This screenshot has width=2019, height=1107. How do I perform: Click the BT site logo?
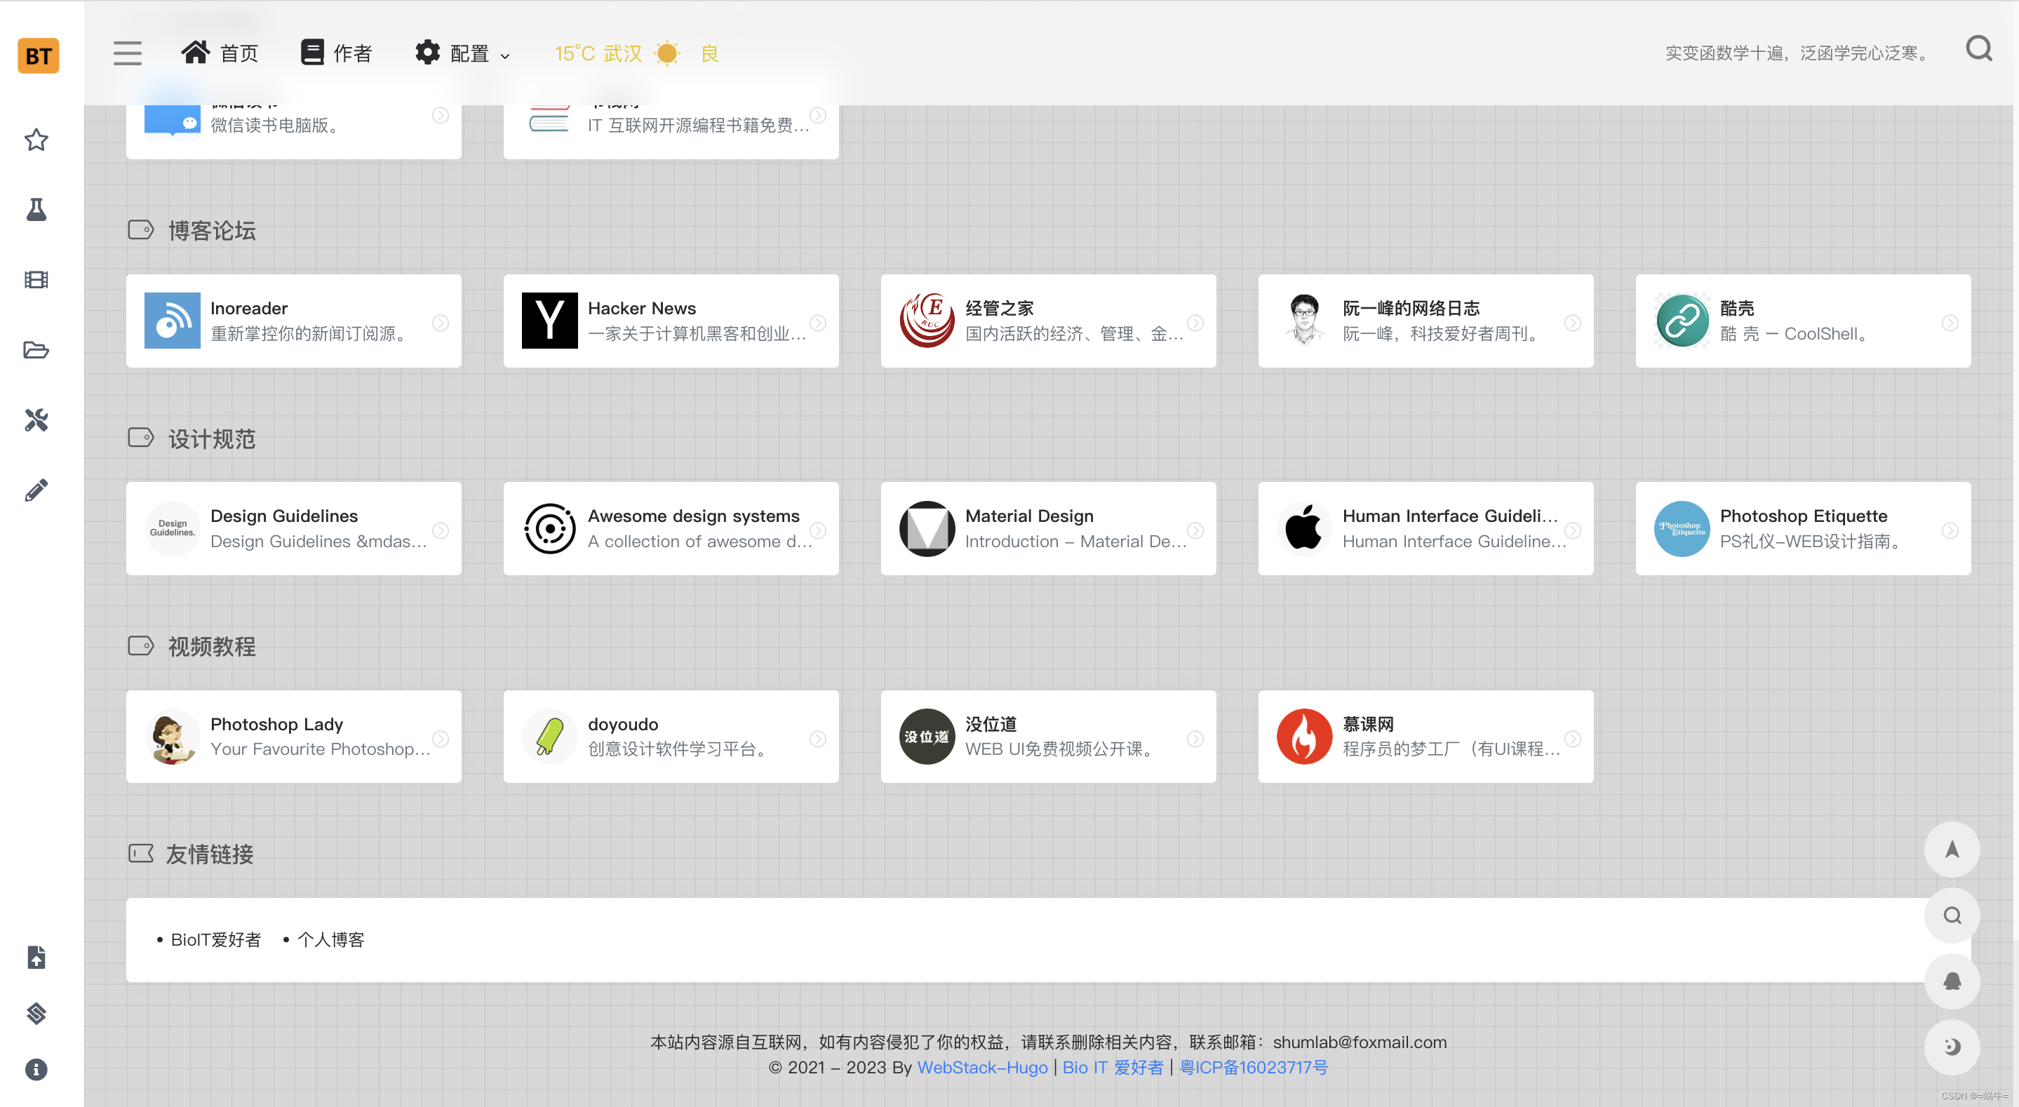38,55
